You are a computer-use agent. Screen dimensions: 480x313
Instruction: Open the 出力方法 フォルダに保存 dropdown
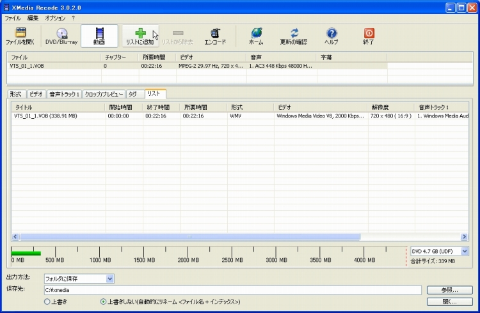pyautogui.click(x=79, y=279)
